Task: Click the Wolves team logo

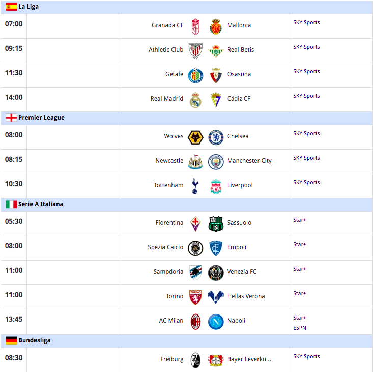Action: pos(195,137)
